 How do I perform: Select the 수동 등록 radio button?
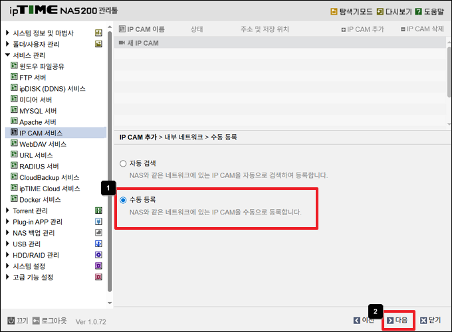click(122, 200)
